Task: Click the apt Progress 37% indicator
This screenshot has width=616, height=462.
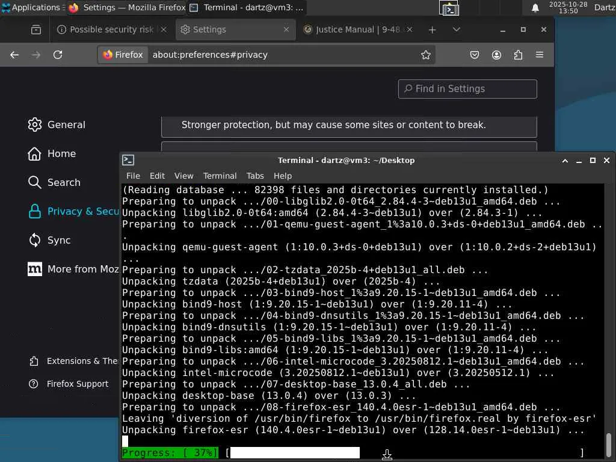Action: (x=169, y=452)
